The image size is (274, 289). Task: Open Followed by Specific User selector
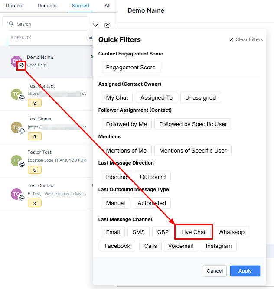(x=193, y=124)
